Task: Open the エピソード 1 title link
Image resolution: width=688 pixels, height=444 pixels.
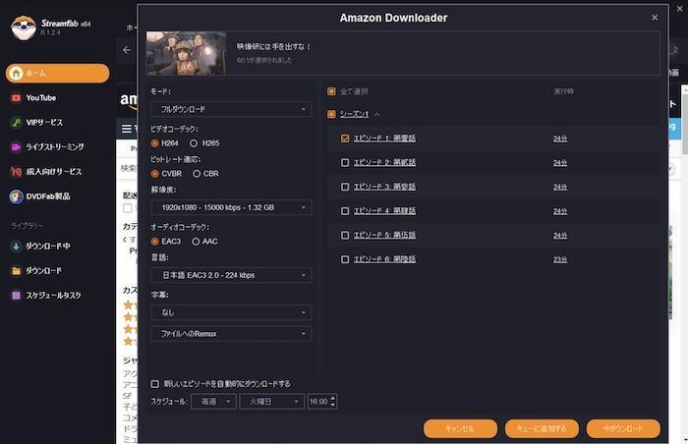Action: 384,139
